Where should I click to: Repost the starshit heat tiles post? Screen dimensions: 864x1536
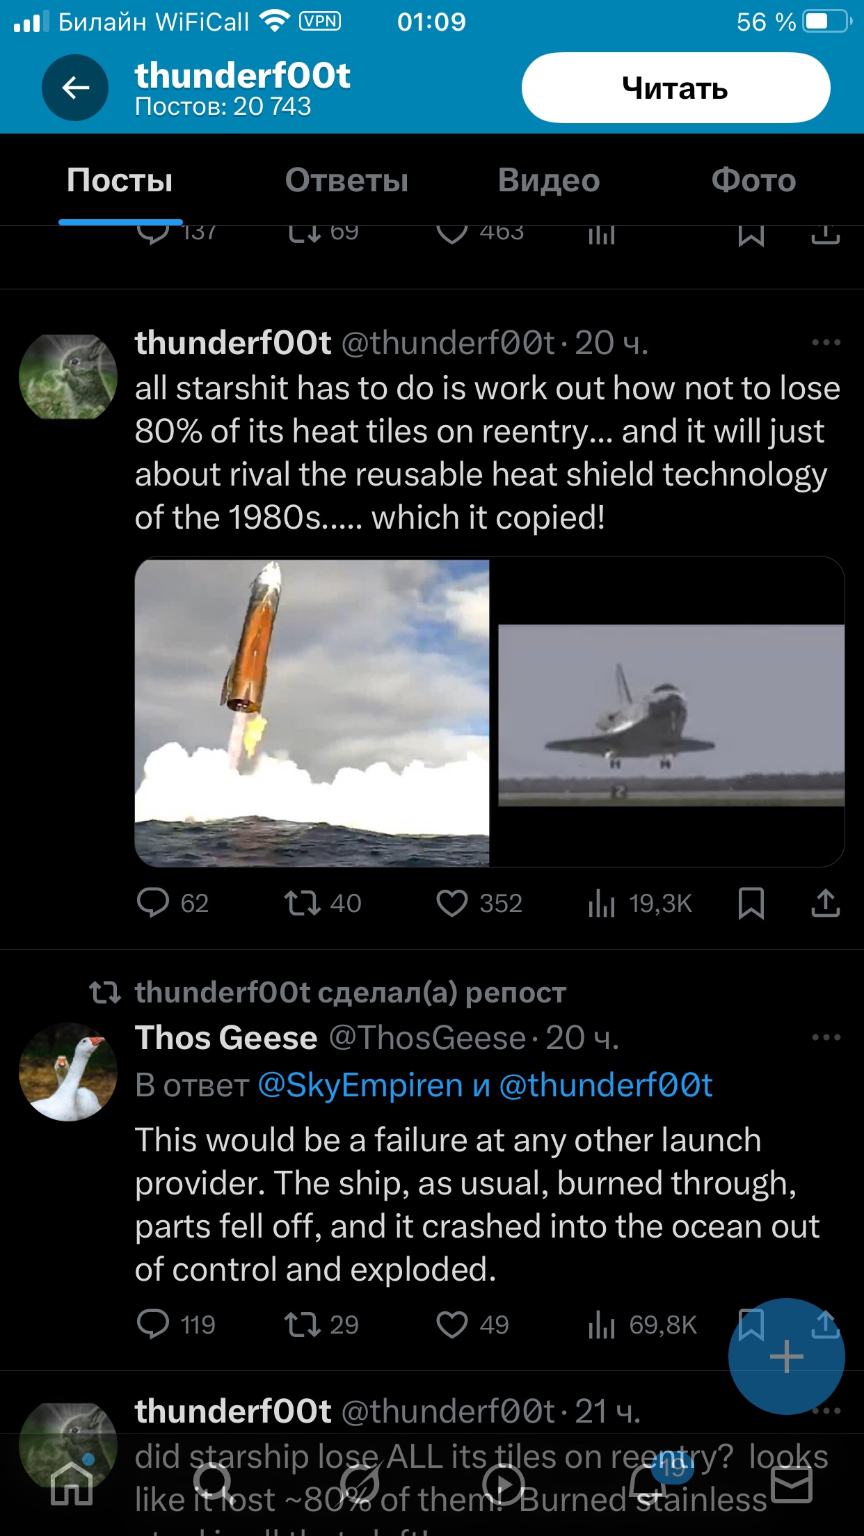(x=302, y=903)
